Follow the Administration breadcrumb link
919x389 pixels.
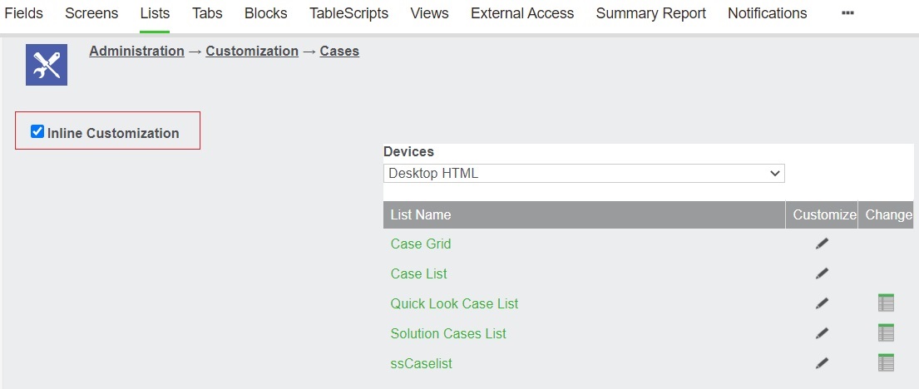[x=136, y=51]
